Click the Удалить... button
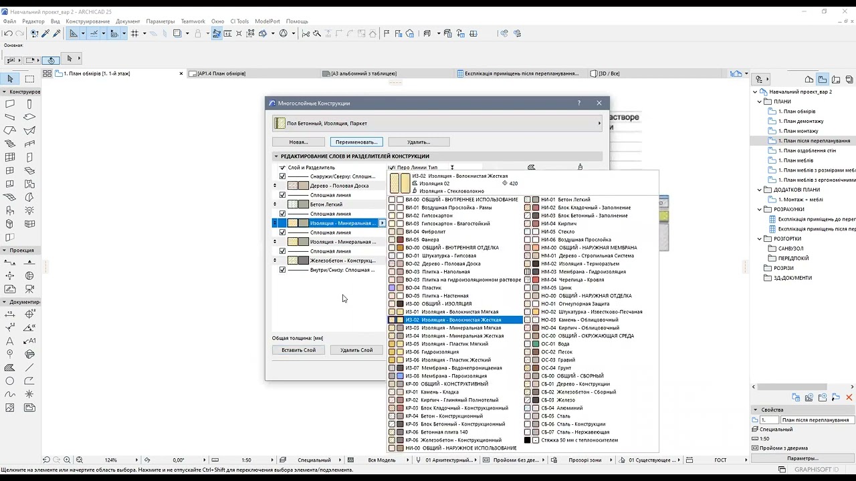The width and height of the screenshot is (856, 481). click(419, 142)
